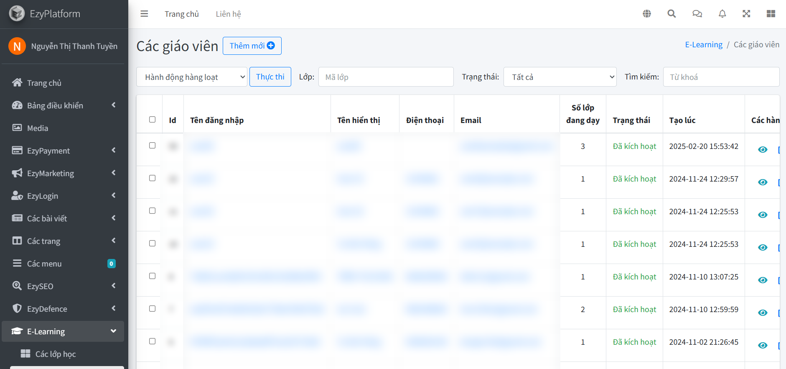Select the checkbox in the 2024-11-10 13:07:25 row
This screenshot has width=786, height=369.
[153, 276]
